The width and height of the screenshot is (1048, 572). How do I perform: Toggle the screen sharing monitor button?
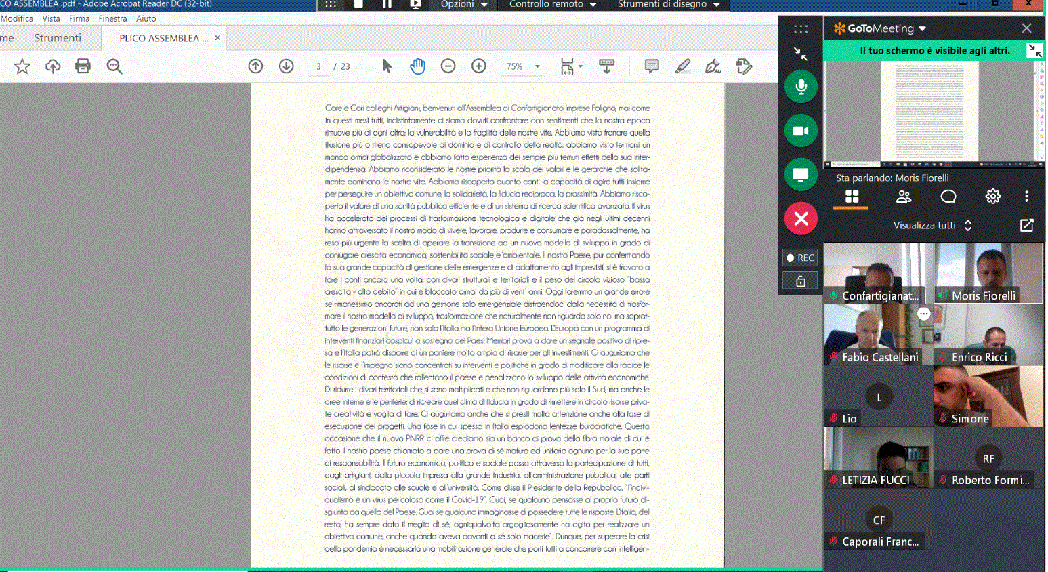point(801,175)
